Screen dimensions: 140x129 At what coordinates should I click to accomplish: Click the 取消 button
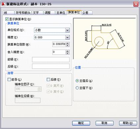[x=105, y=123]
